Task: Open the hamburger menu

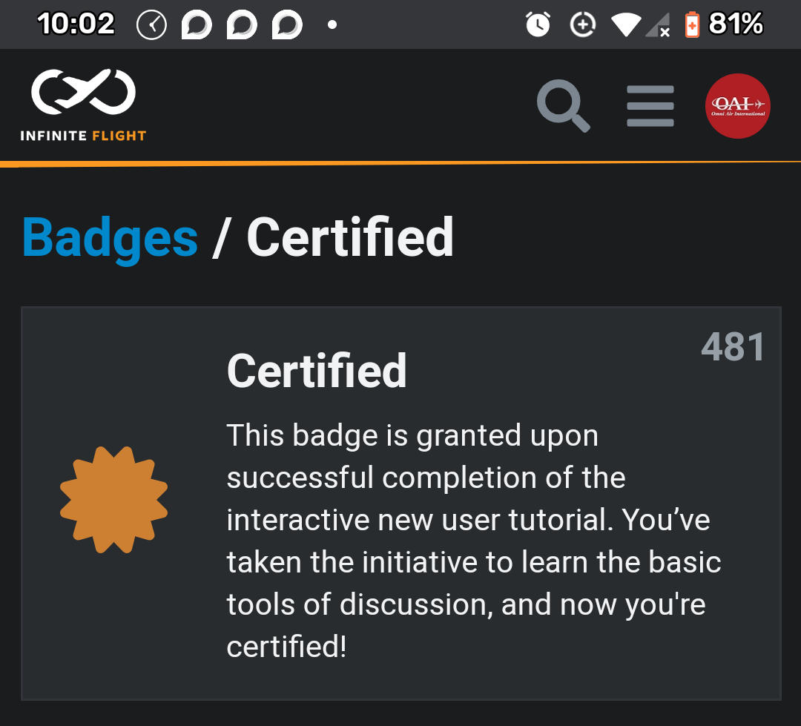Action: pyautogui.click(x=650, y=106)
